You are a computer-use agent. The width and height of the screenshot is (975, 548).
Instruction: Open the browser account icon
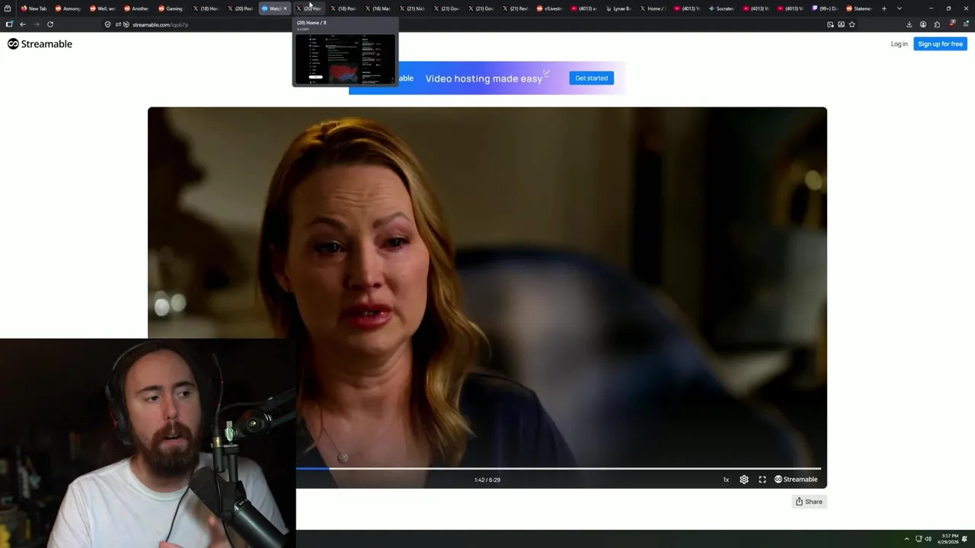922,24
